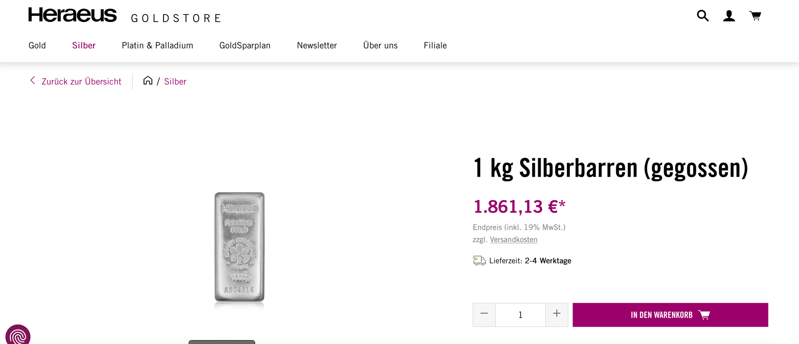Open the Versandkosten link
The width and height of the screenshot is (799, 344).
(x=514, y=240)
